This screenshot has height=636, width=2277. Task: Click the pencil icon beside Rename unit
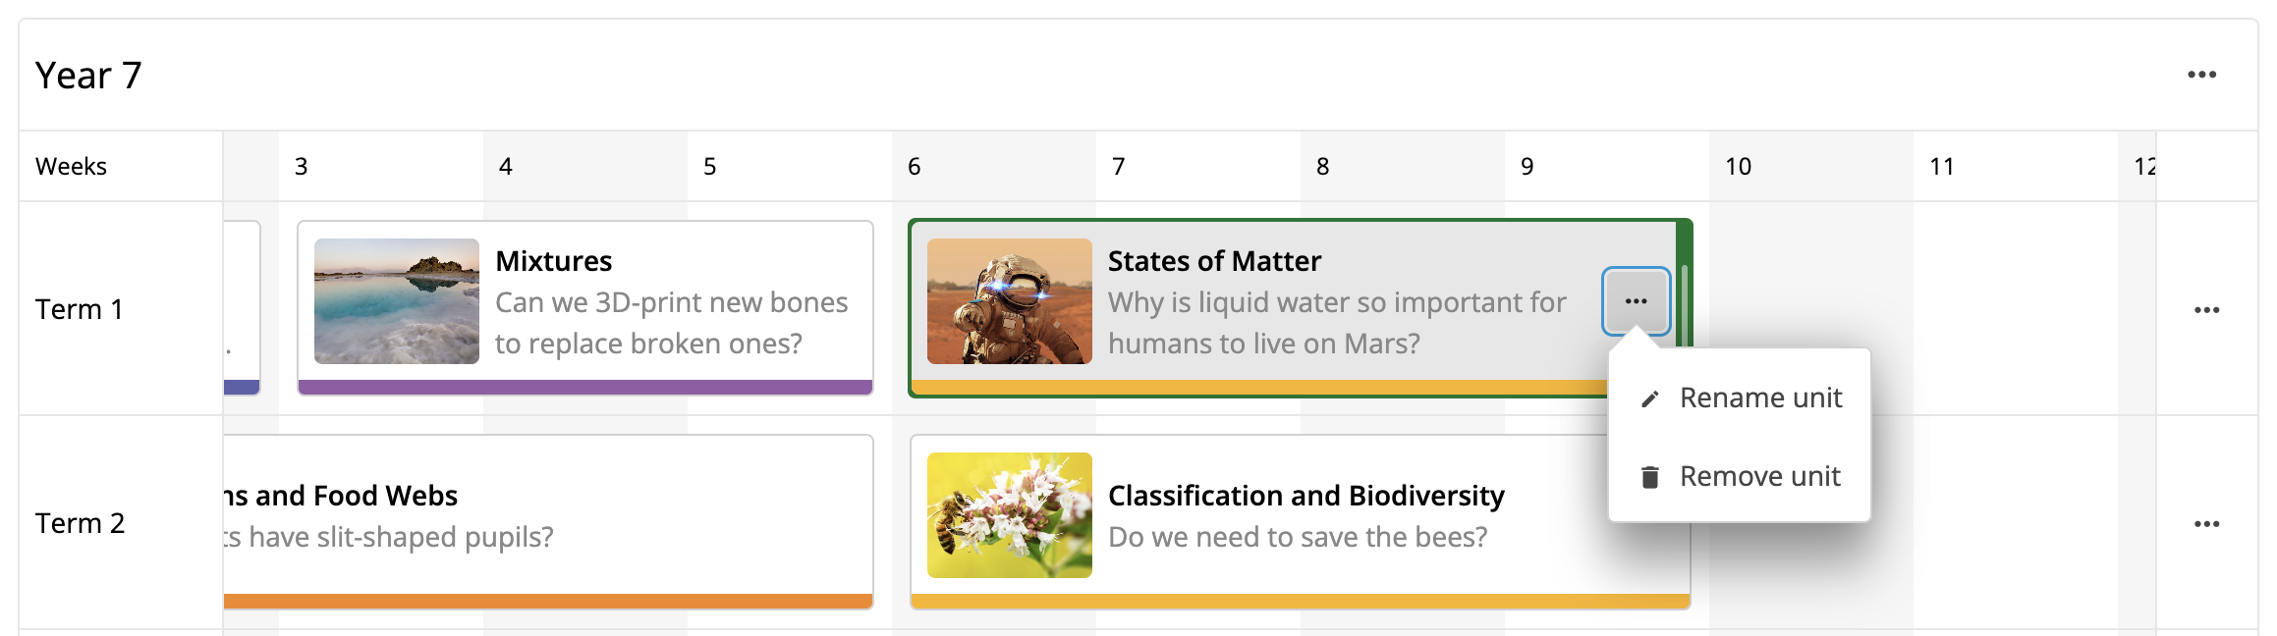click(1650, 398)
